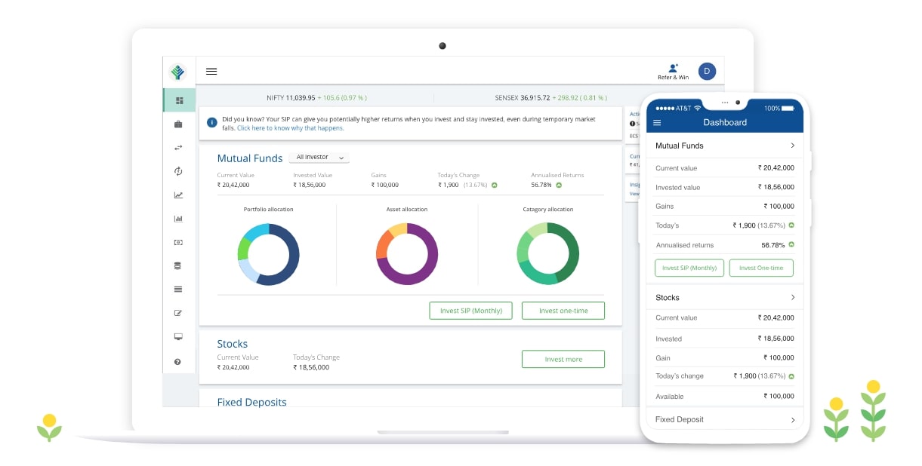Click the Invest one-time button on laptop
922x466 pixels.
coord(563,311)
